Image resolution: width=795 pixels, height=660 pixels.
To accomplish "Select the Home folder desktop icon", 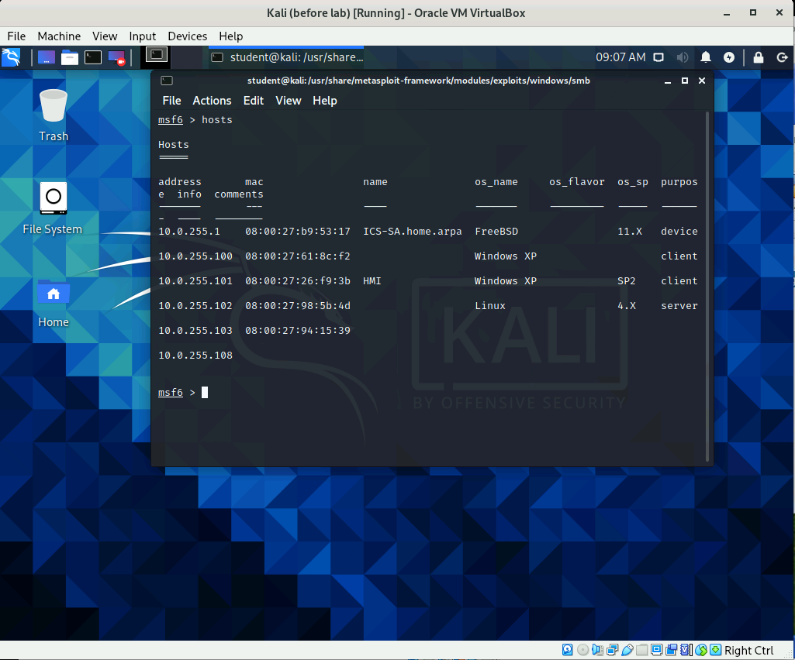I will tap(54, 303).
